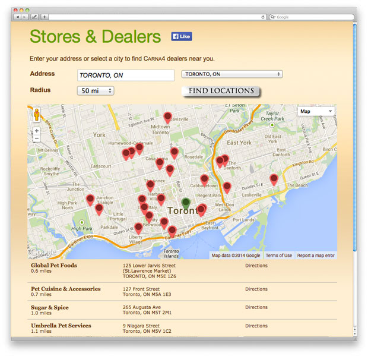Click the Pet Cuisine & Accessories name
This screenshot has width=368, height=356.
[66, 289]
